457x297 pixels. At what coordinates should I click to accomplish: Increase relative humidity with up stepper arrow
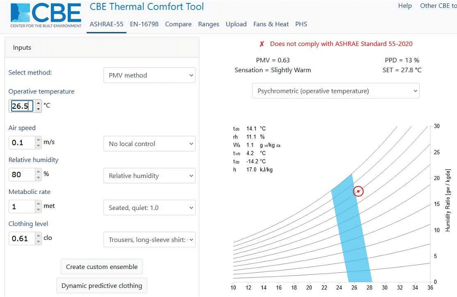[39, 172]
